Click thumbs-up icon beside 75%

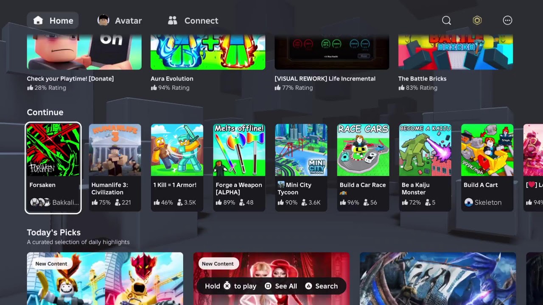pos(95,202)
